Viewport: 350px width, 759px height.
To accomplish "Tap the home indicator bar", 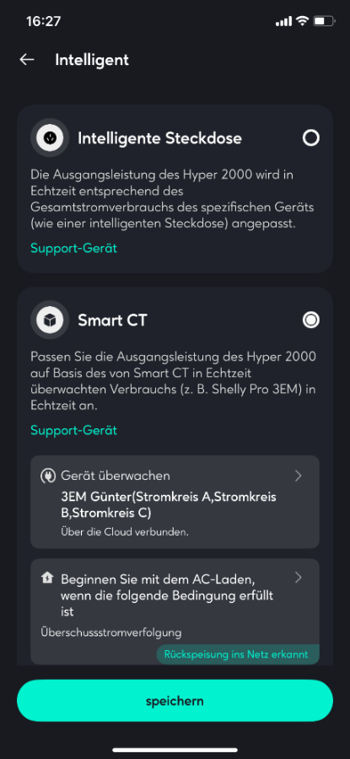I will coord(175,751).
